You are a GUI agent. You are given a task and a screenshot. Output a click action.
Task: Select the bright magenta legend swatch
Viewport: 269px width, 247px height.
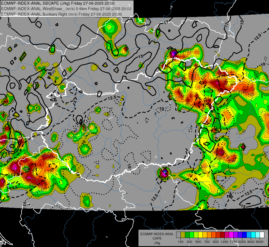point(231,235)
